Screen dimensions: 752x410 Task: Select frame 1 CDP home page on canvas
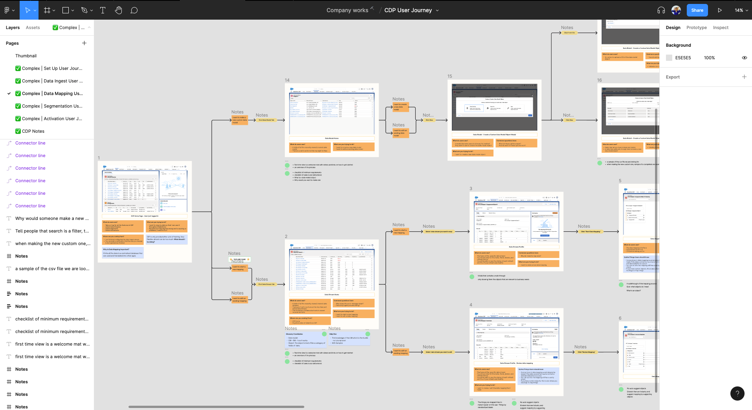coord(145,211)
